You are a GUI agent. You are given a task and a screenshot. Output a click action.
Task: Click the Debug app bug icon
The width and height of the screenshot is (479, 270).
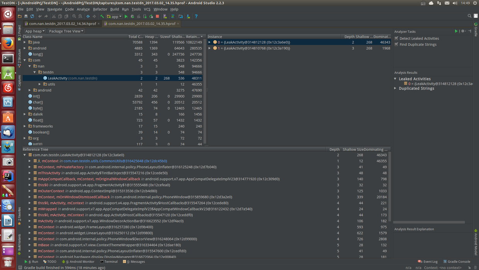[132, 17]
